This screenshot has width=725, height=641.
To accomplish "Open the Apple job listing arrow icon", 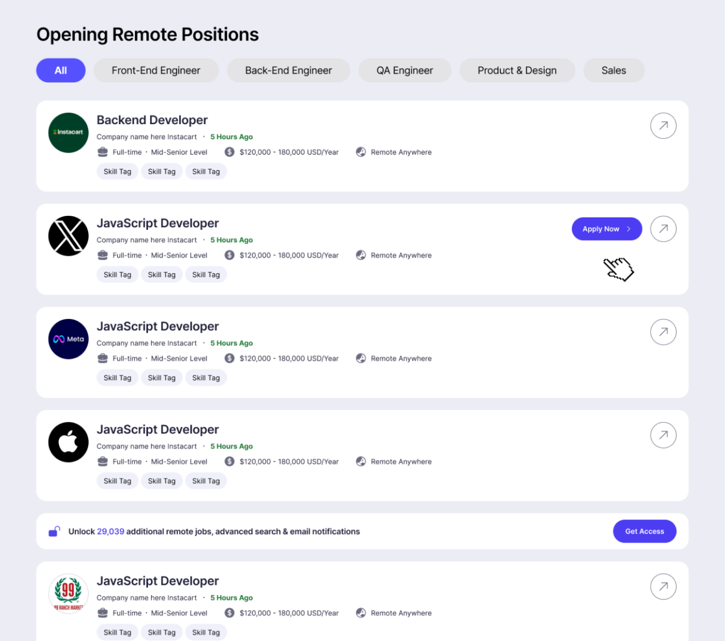I will coord(663,435).
